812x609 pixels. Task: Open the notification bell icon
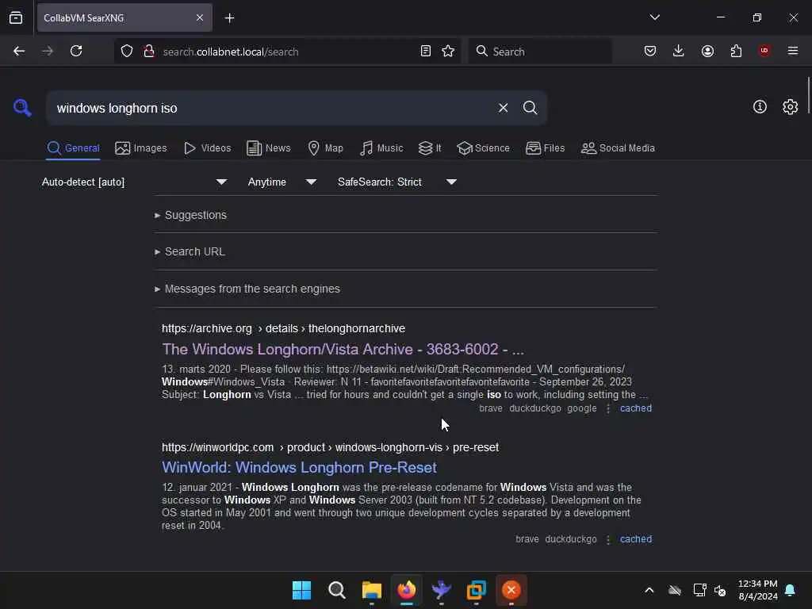tap(791, 590)
